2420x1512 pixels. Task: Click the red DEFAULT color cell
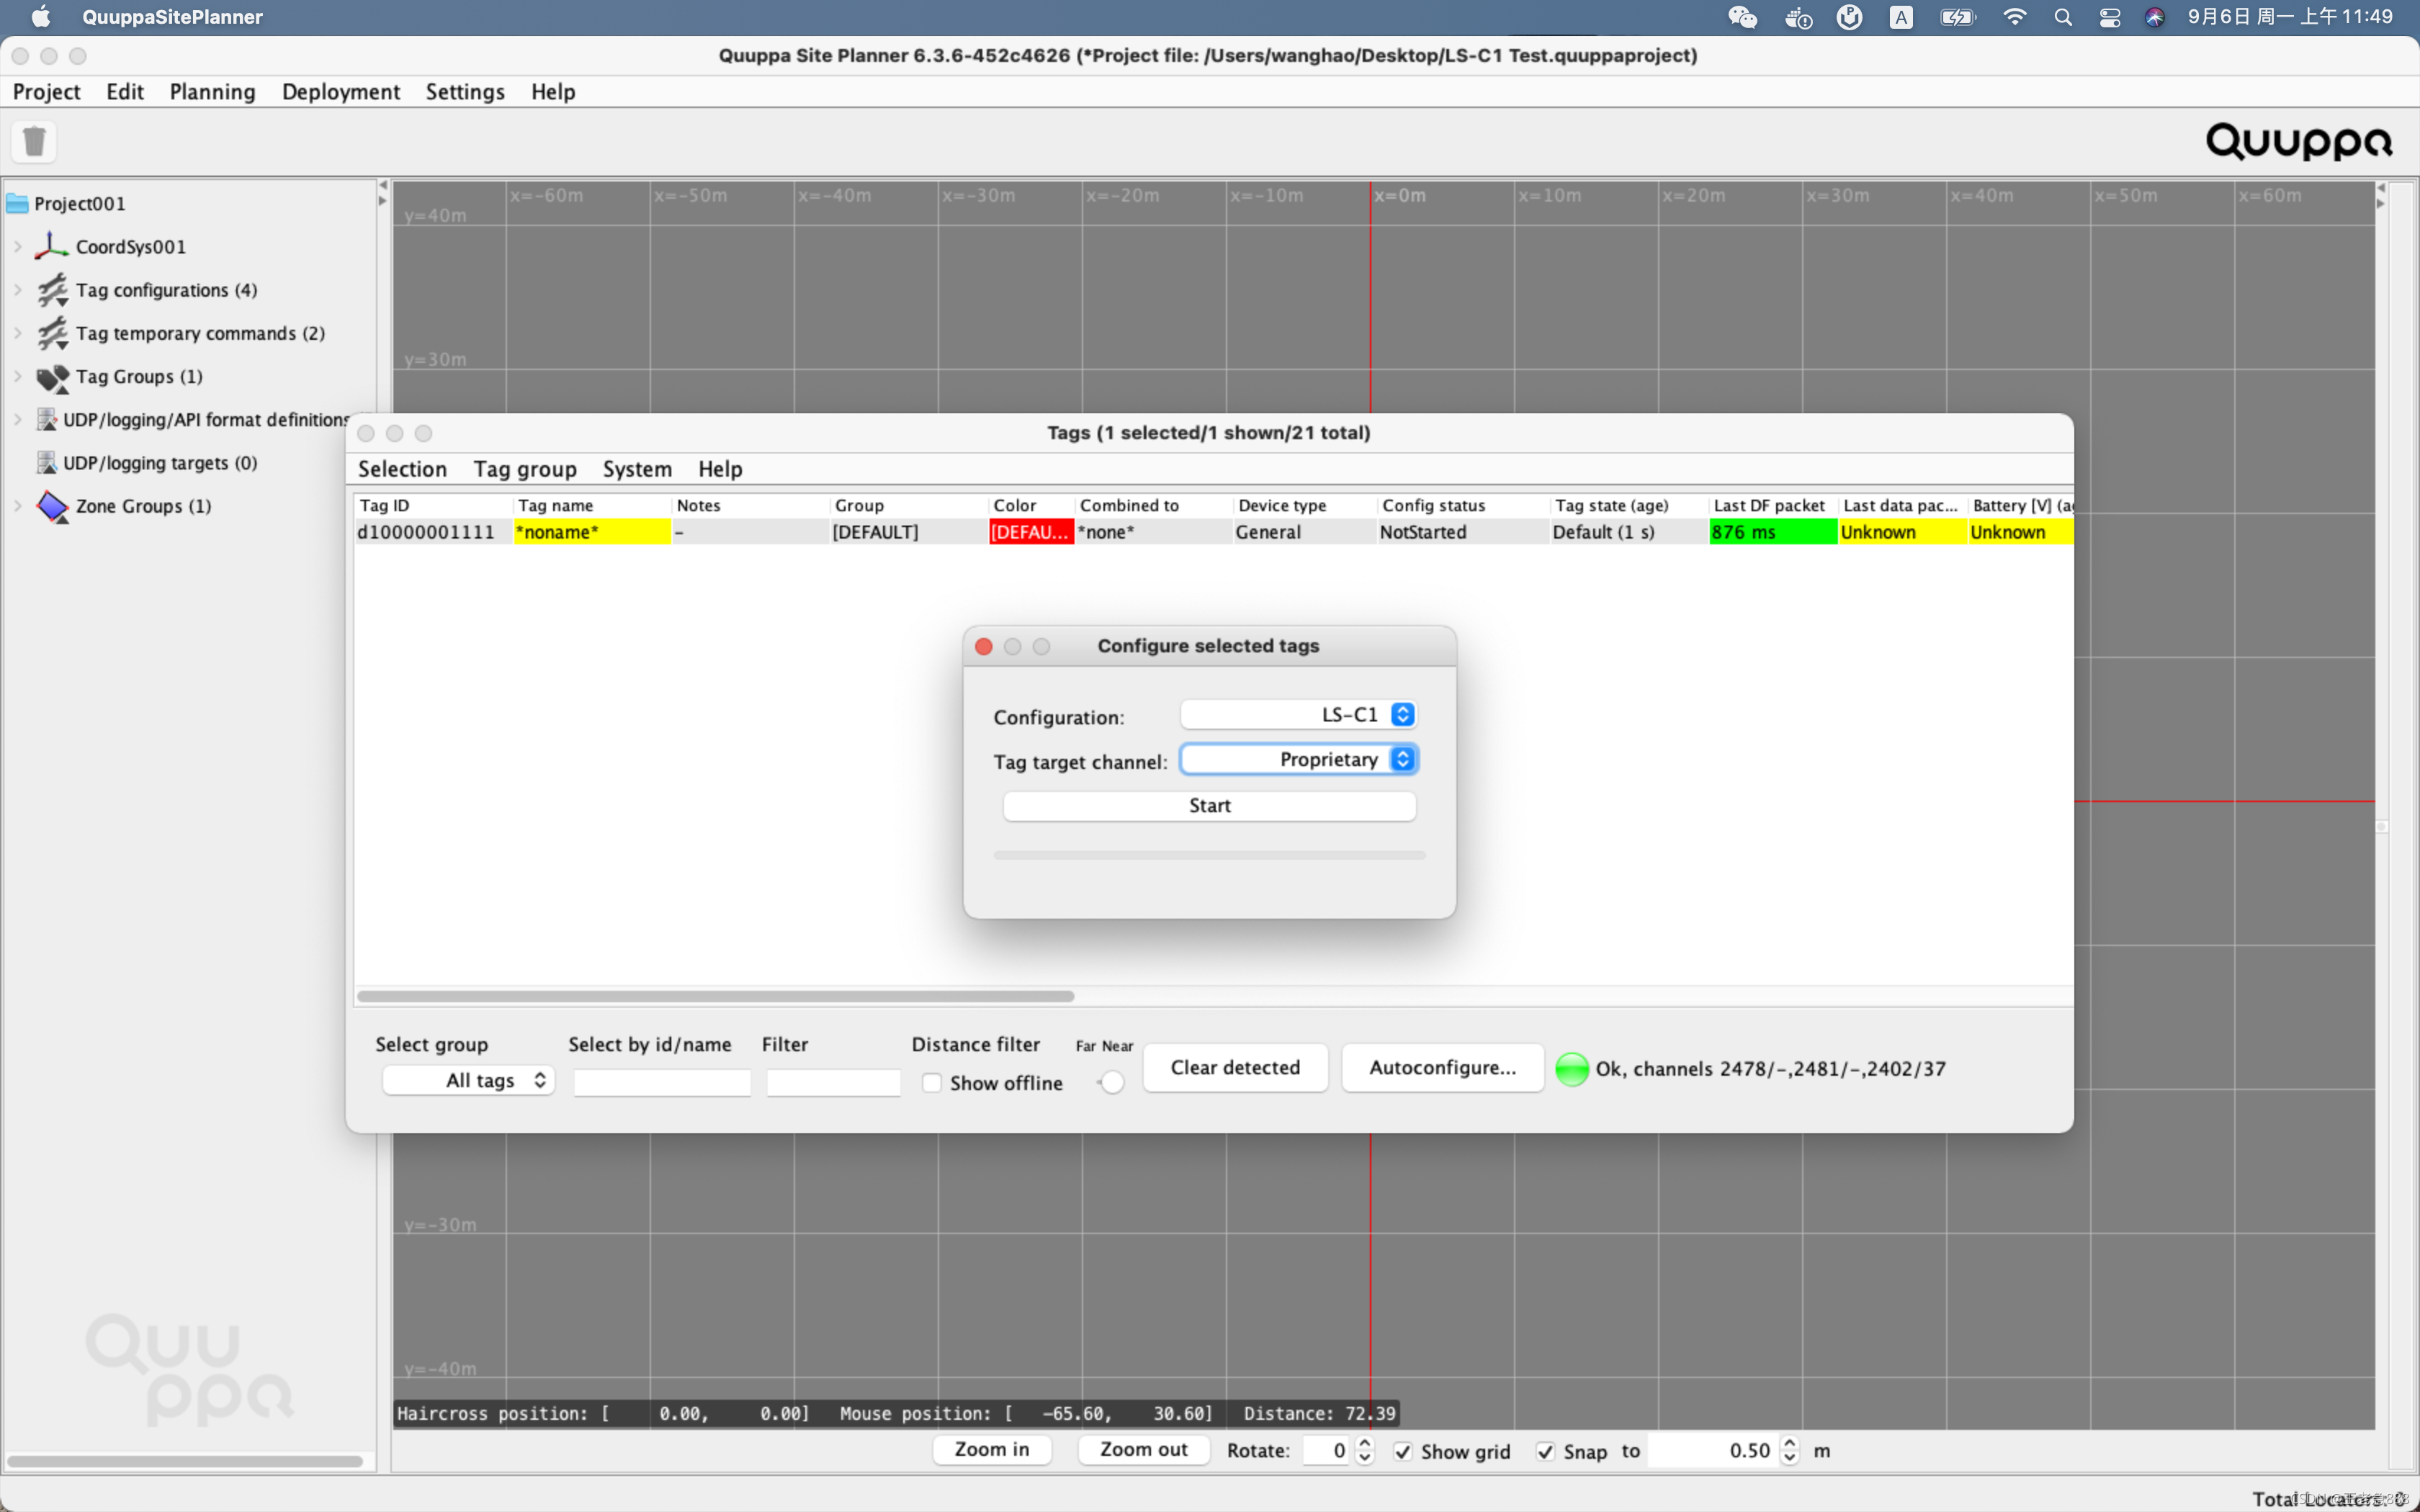click(x=1031, y=532)
